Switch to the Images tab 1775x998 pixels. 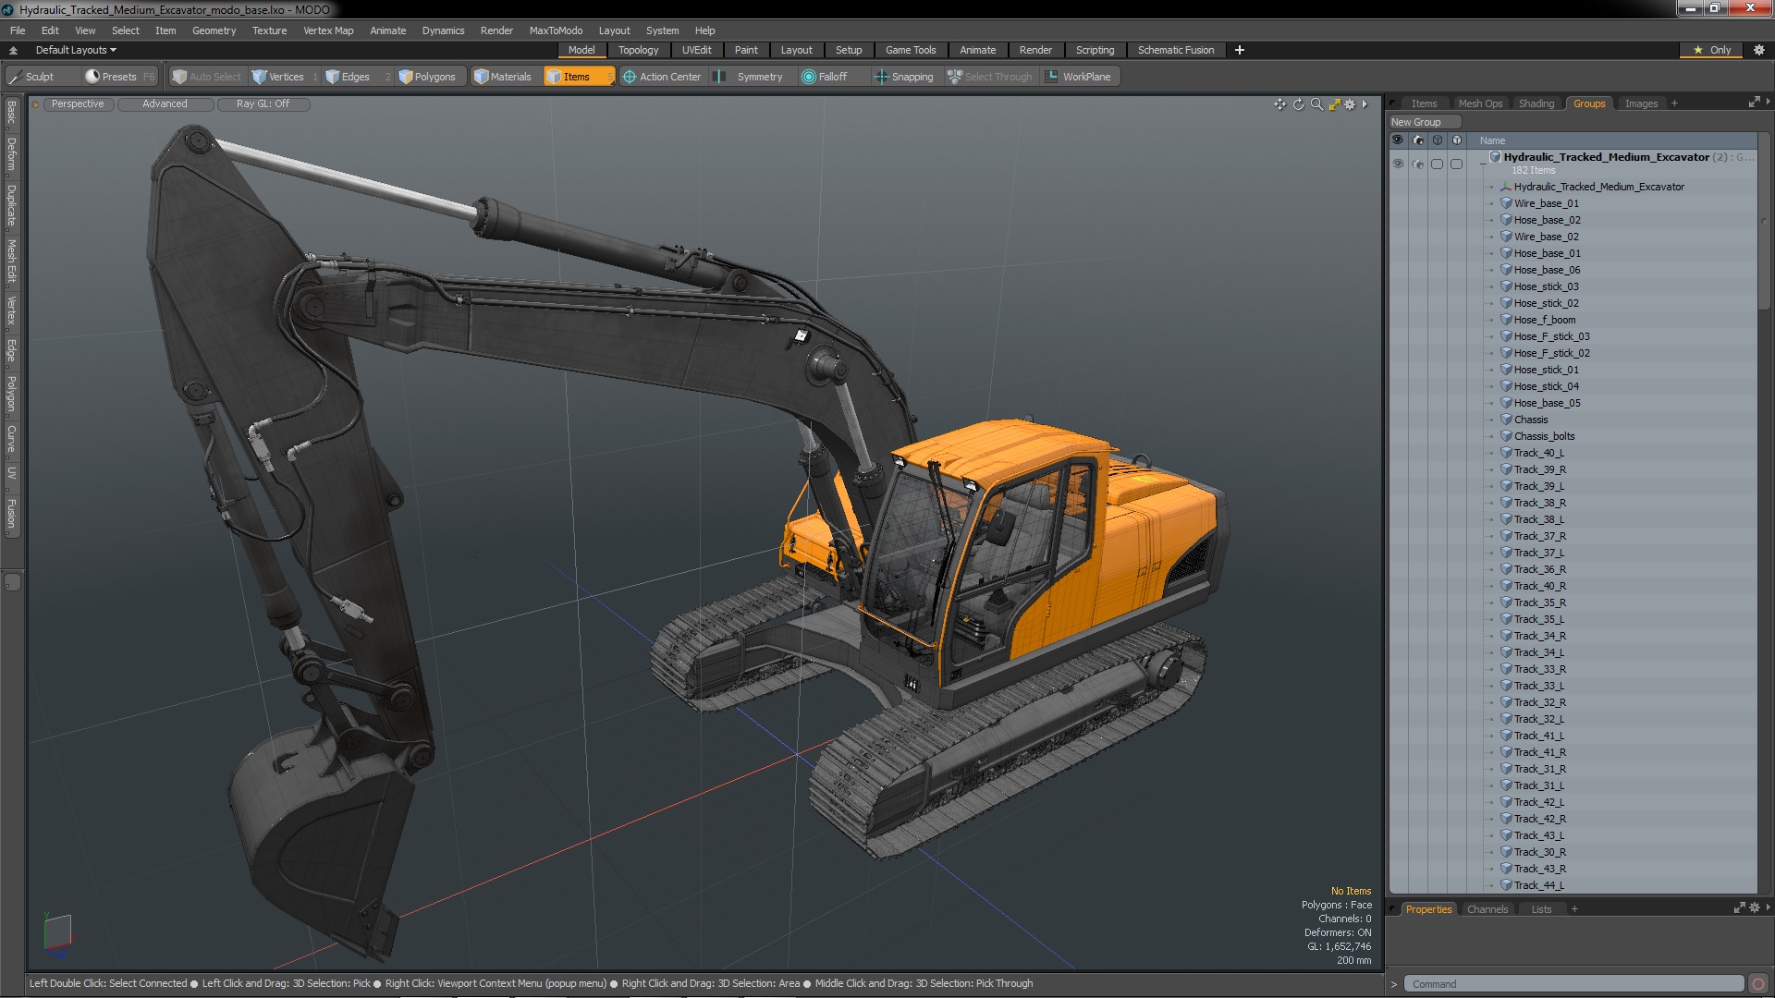pos(1642,103)
